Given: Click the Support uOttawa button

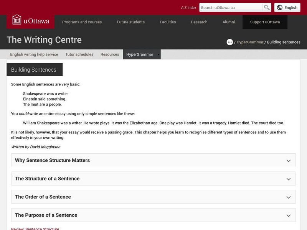Looking at the screenshot, I should 265,22.
